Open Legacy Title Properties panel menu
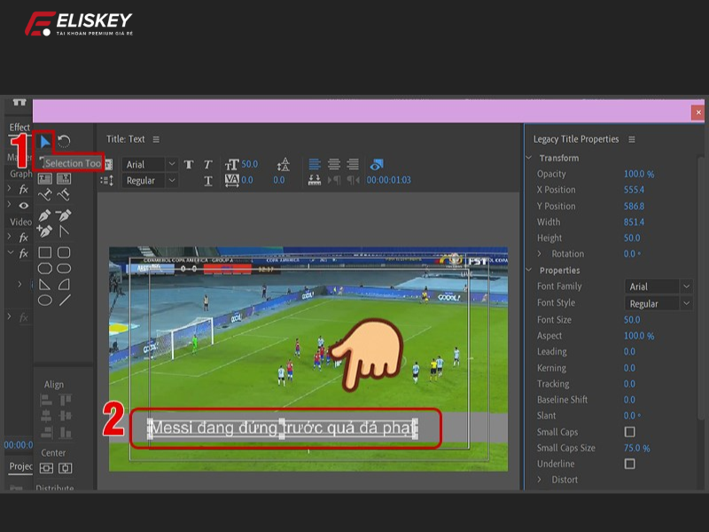This screenshot has height=532, width=709. click(632, 139)
